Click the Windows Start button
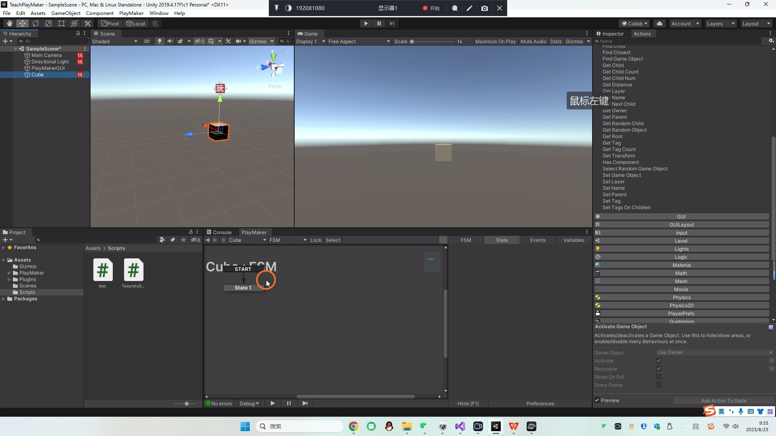Screen dimensions: 776x436 (245, 426)
